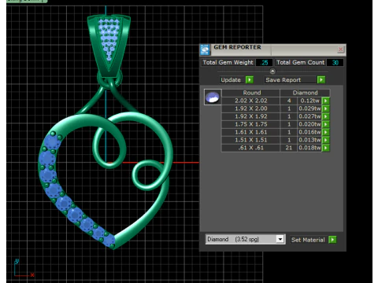
Task: Click the green arrow on the 1.92 X 1.92 row
Action: [325, 116]
